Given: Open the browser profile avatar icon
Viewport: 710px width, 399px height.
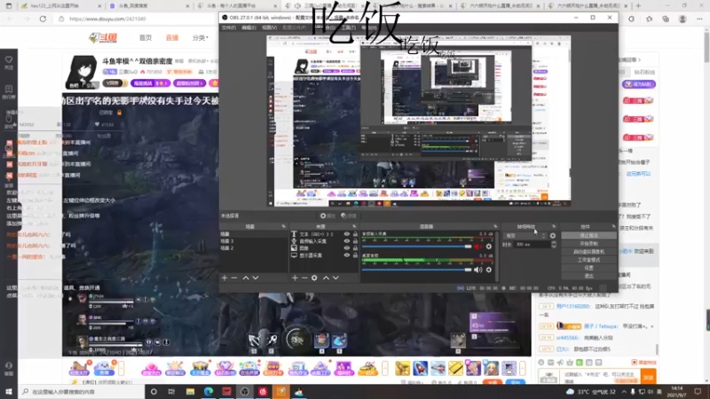Looking at the screenshot, I should 682,19.
